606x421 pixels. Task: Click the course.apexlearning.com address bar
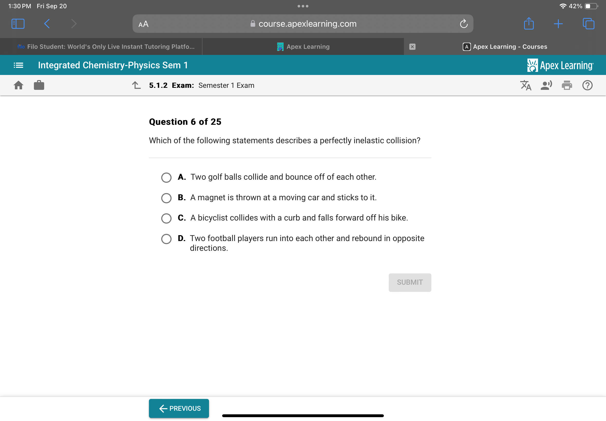(303, 23)
